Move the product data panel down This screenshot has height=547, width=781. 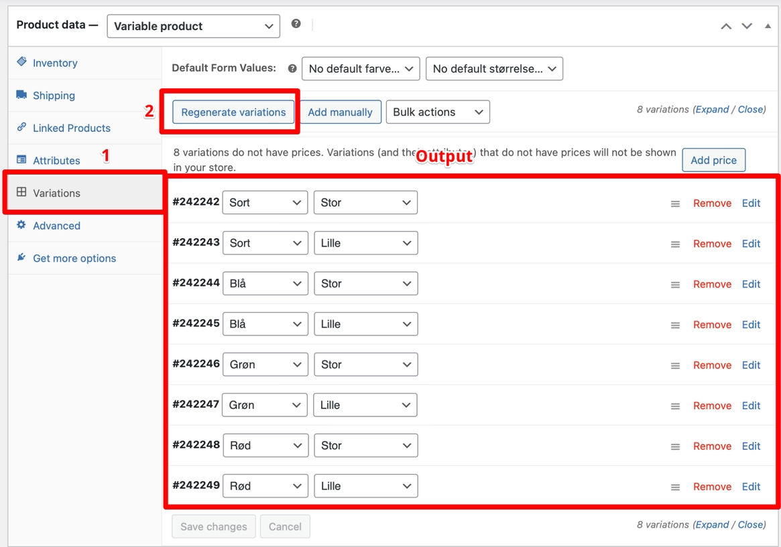click(x=747, y=26)
